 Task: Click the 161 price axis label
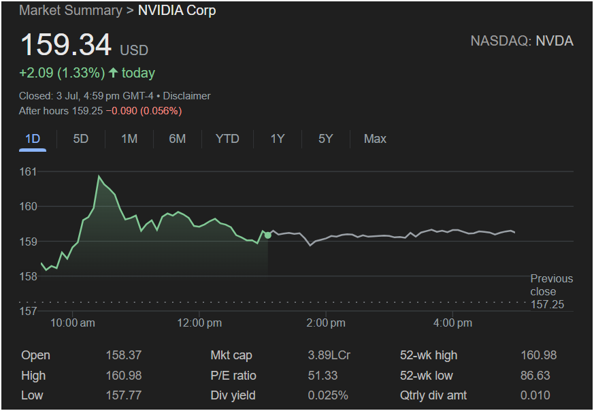click(28, 171)
